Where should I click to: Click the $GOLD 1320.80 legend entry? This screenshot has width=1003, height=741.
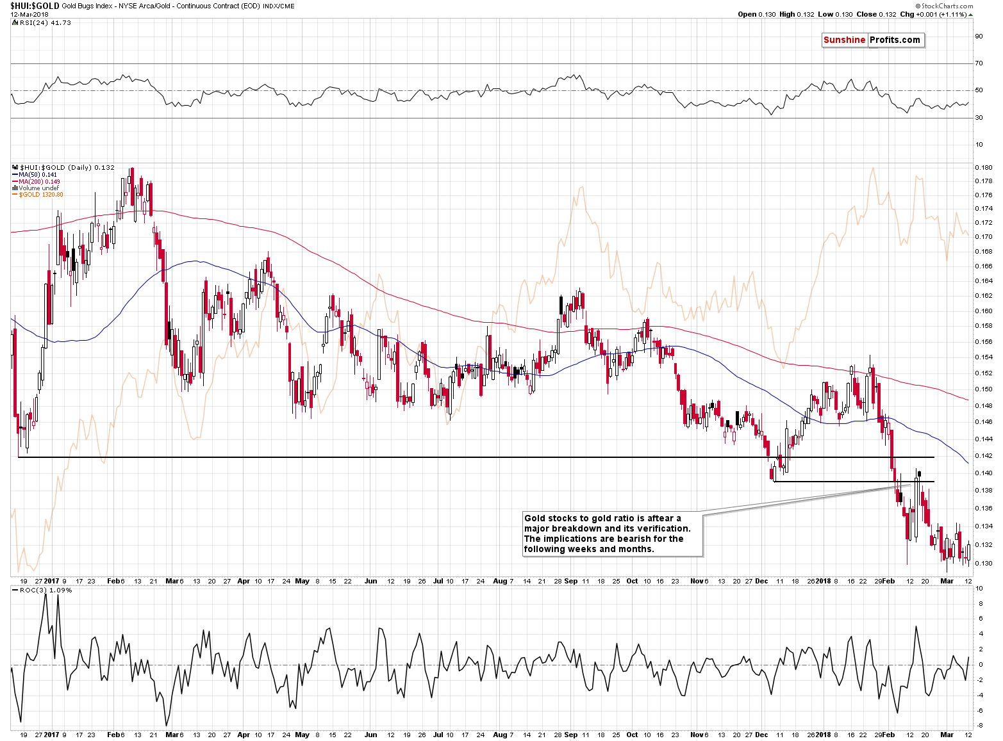pyautogui.click(x=38, y=195)
